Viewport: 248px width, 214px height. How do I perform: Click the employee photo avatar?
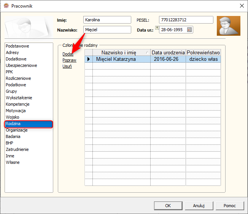(228, 26)
